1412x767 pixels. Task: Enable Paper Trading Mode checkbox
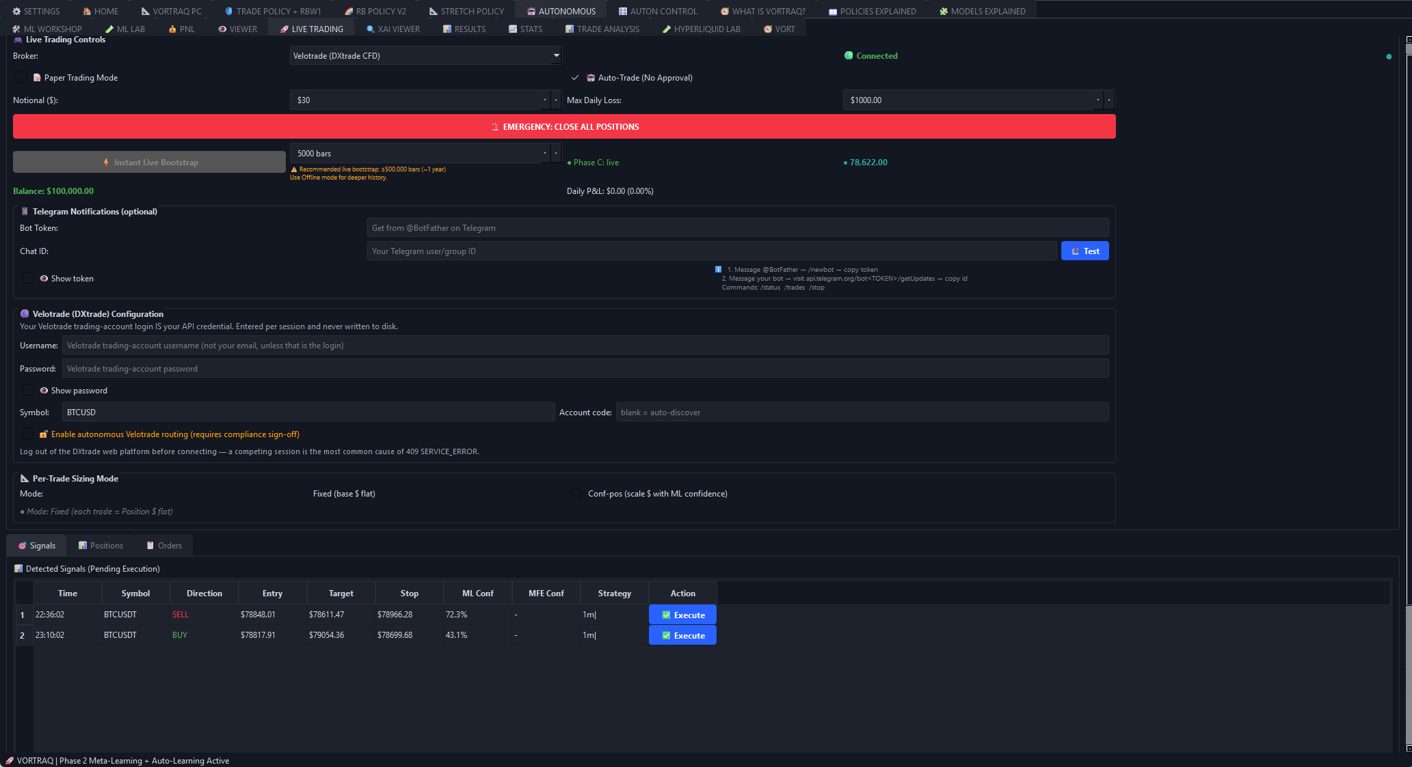click(x=21, y=78)
